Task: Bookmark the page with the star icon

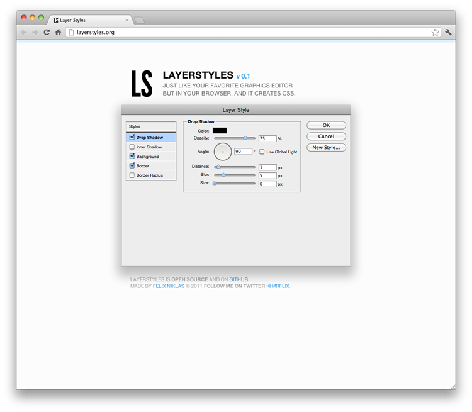Action: [x=435, y=32]
